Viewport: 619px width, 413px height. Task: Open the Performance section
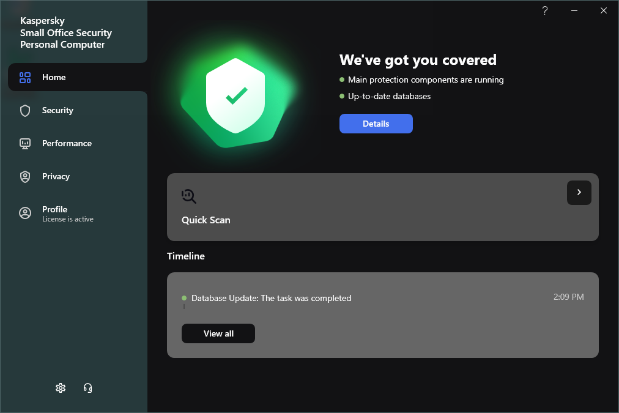click(x=67, y=144)
